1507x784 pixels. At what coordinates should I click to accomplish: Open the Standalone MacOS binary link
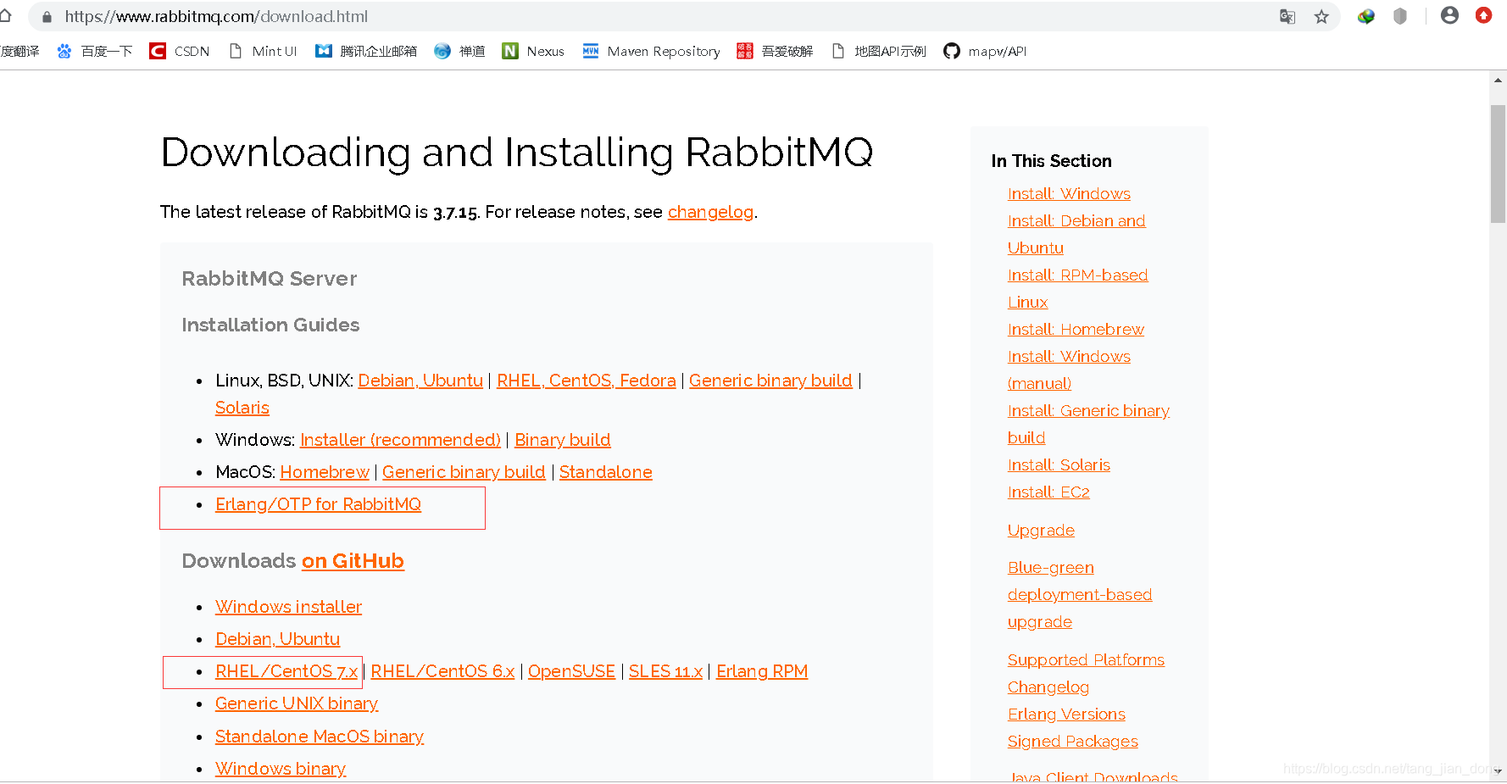click(x=320, y=737)
